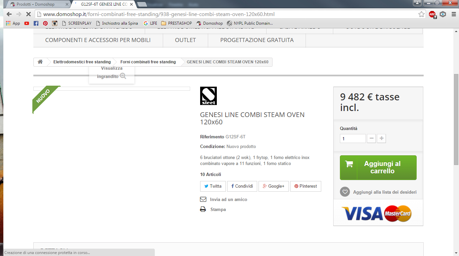459x256 pixels.
Task: Click Aggiungi al carrello button
Action: [378, 168]
